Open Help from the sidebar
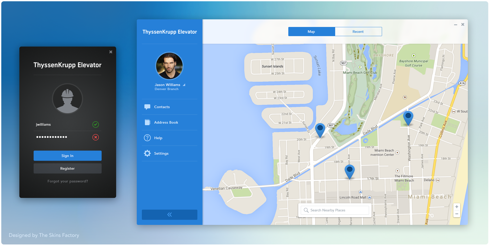Viewport: 489px width, 246px height. click(x=170, y=138)
